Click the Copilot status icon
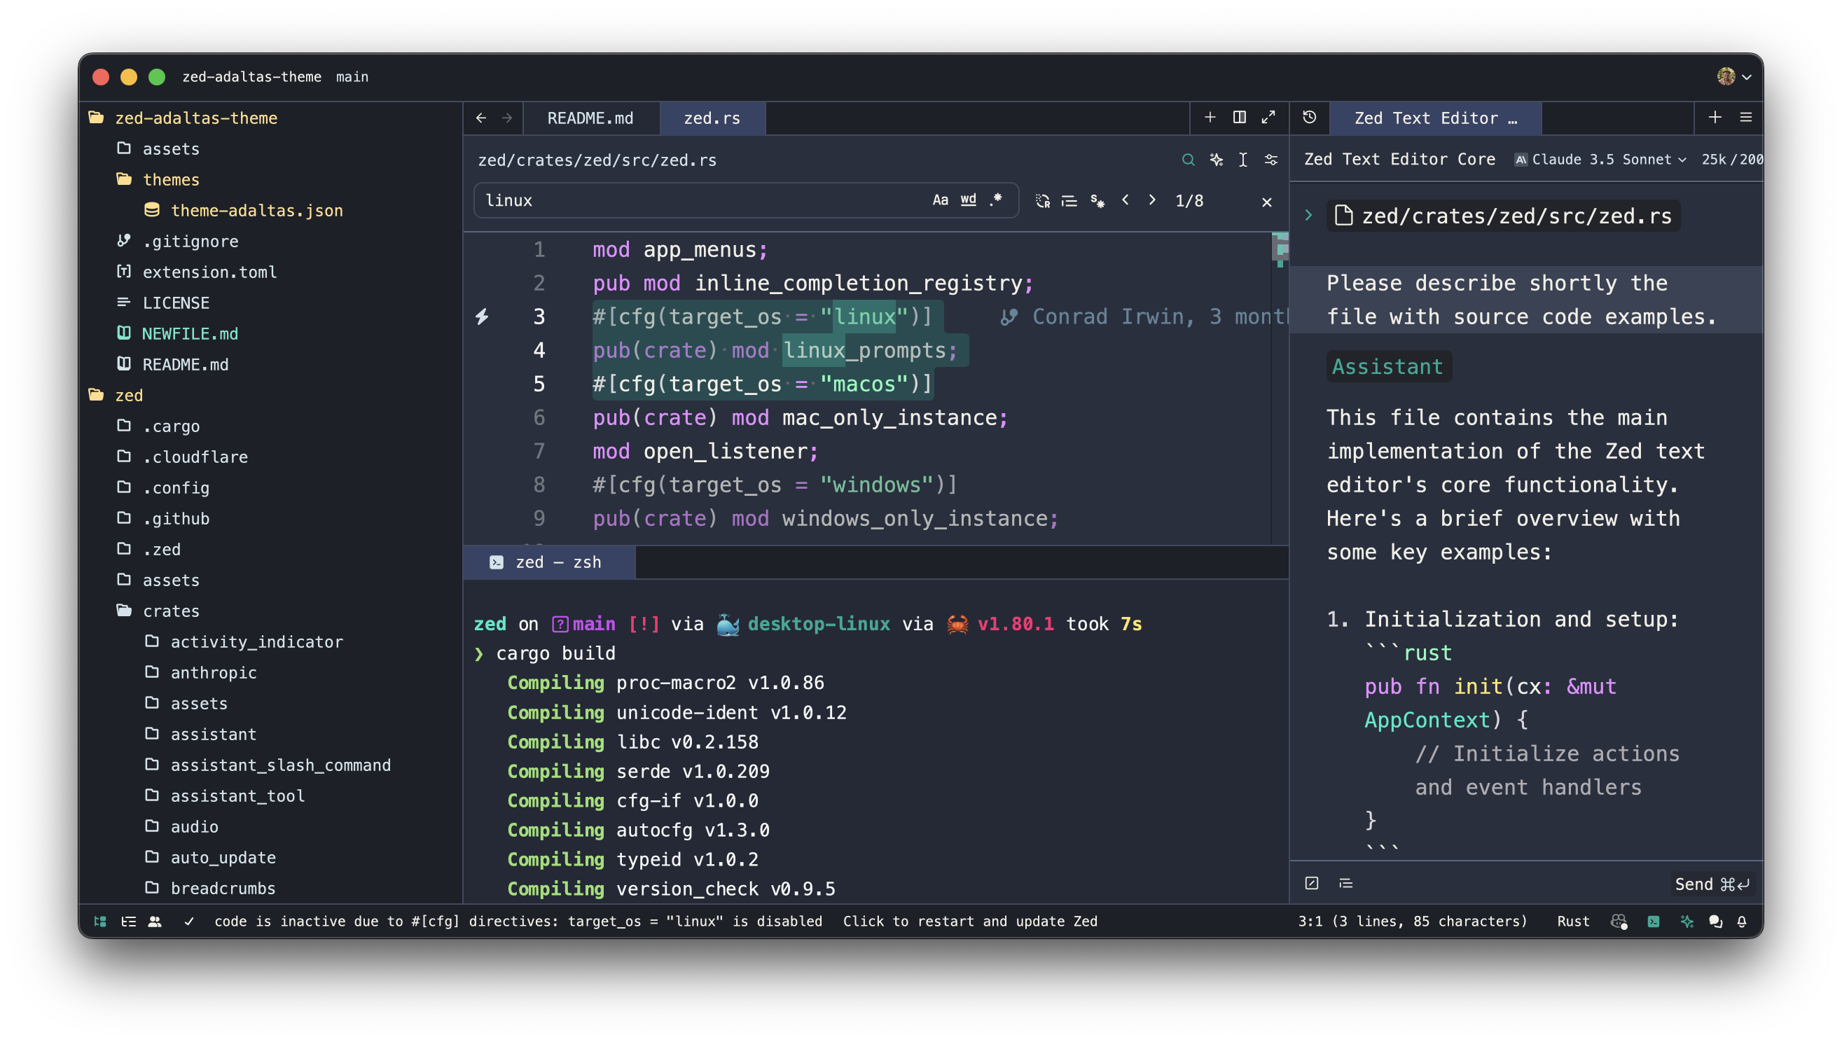 [1619, 921]
